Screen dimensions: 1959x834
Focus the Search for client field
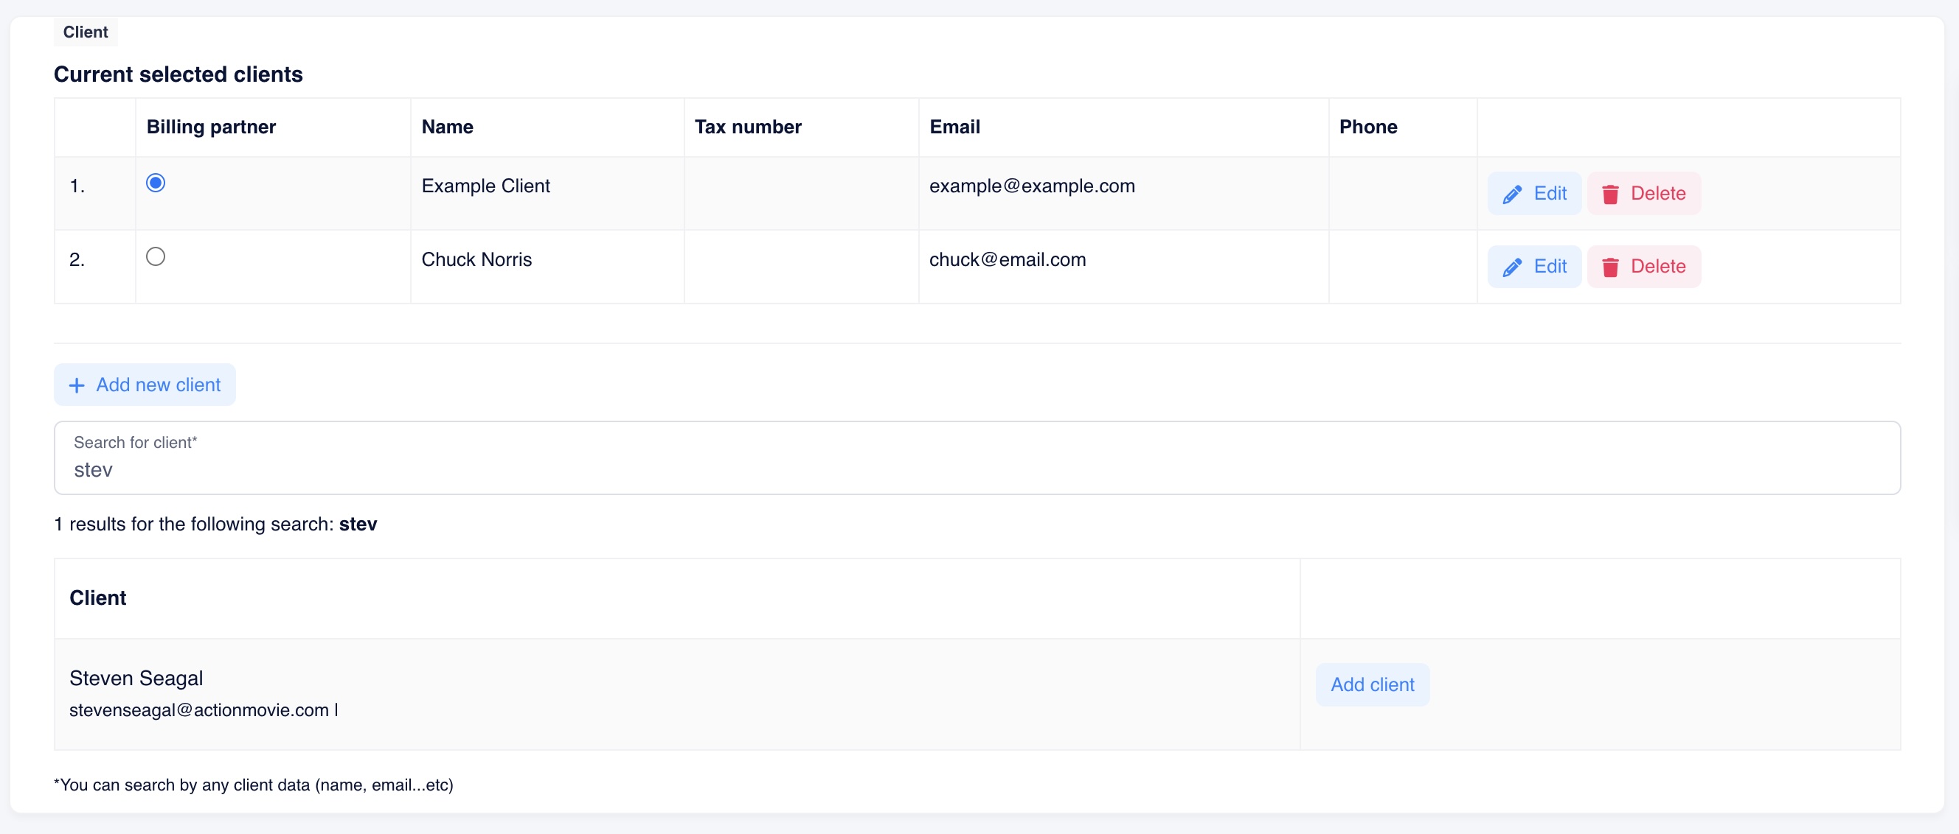(977, 469)
